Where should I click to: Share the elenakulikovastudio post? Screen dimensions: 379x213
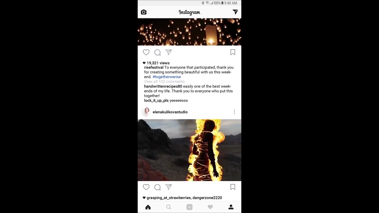pos(168,187)
